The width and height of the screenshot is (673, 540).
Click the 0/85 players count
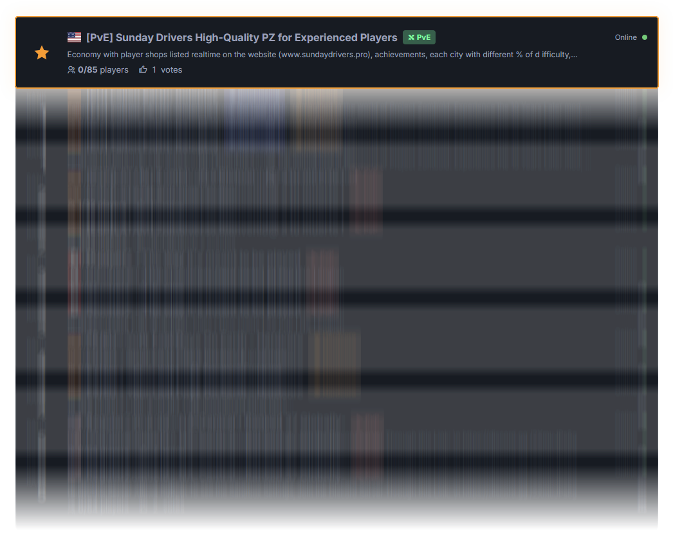(x=88, y=69)
